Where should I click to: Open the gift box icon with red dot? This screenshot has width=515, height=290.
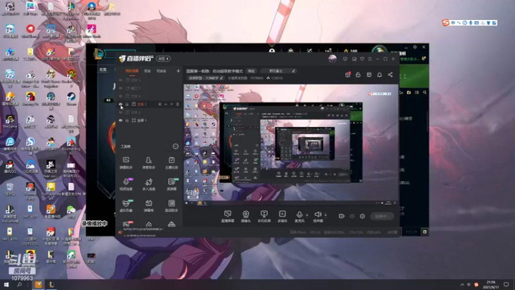pos(348,75)
